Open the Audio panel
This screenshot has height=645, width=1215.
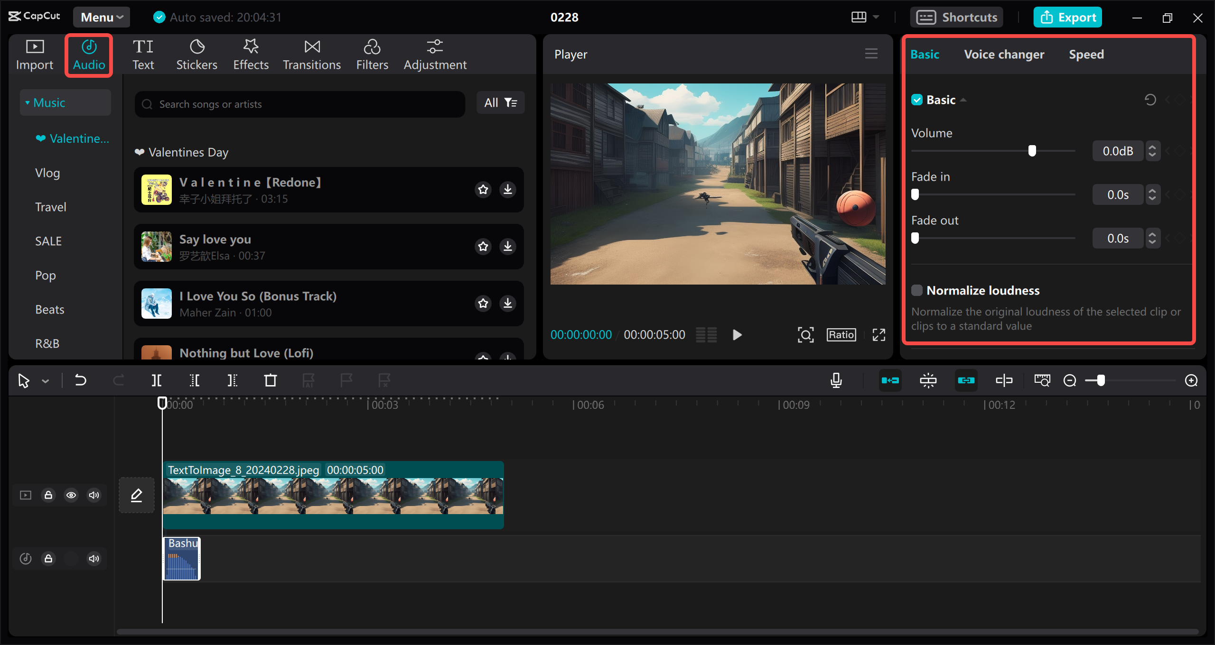click(88, 54)
